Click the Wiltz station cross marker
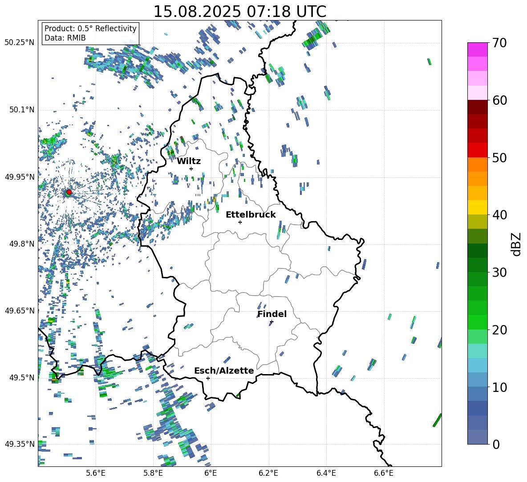 (x=191, y=169)
